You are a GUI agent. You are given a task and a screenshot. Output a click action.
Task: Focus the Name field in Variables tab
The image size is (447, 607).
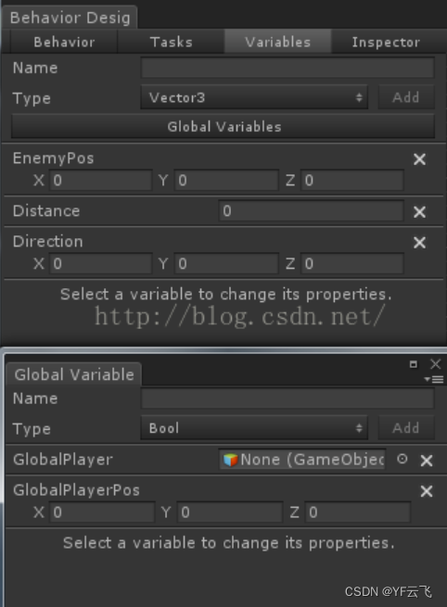(287, 68)
